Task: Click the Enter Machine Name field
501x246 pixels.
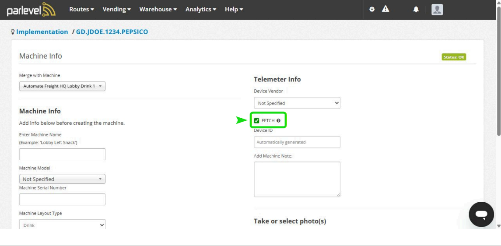Action: pyautogui.click(x=62, y=154)
